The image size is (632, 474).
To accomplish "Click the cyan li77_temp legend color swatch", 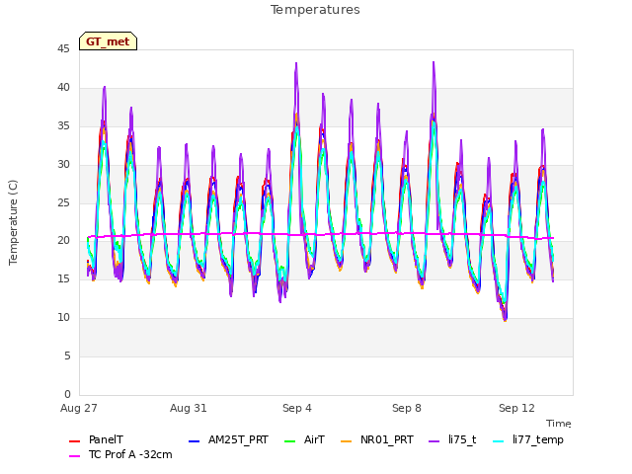I will (x=499, y=441).
